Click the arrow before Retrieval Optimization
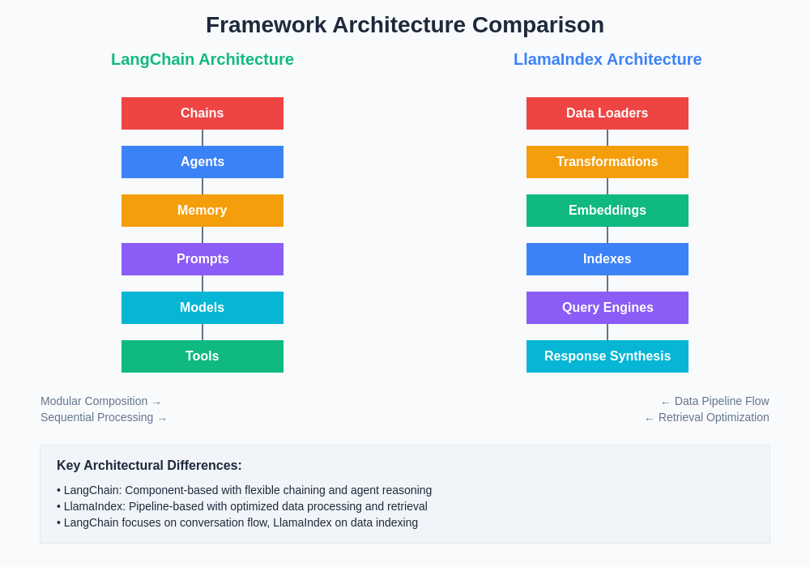The image size is (810, 567). point(650,419)
